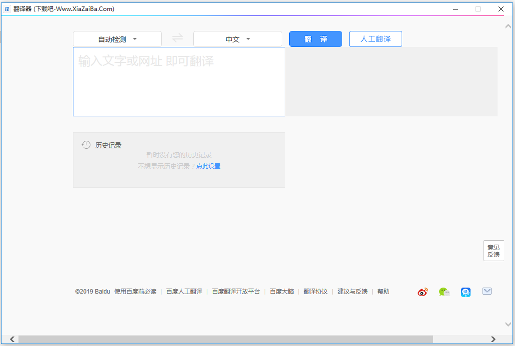The image size is (515, 346).
Task: Open the 意见反馈 feedback widget
Action: click(x=494, y=251)
